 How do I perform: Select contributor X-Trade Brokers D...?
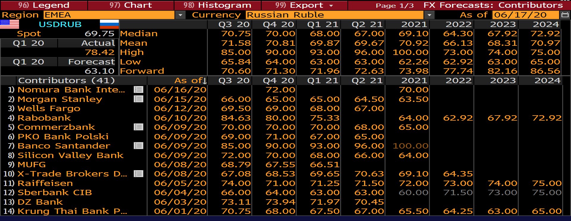(x=72, y=174)
